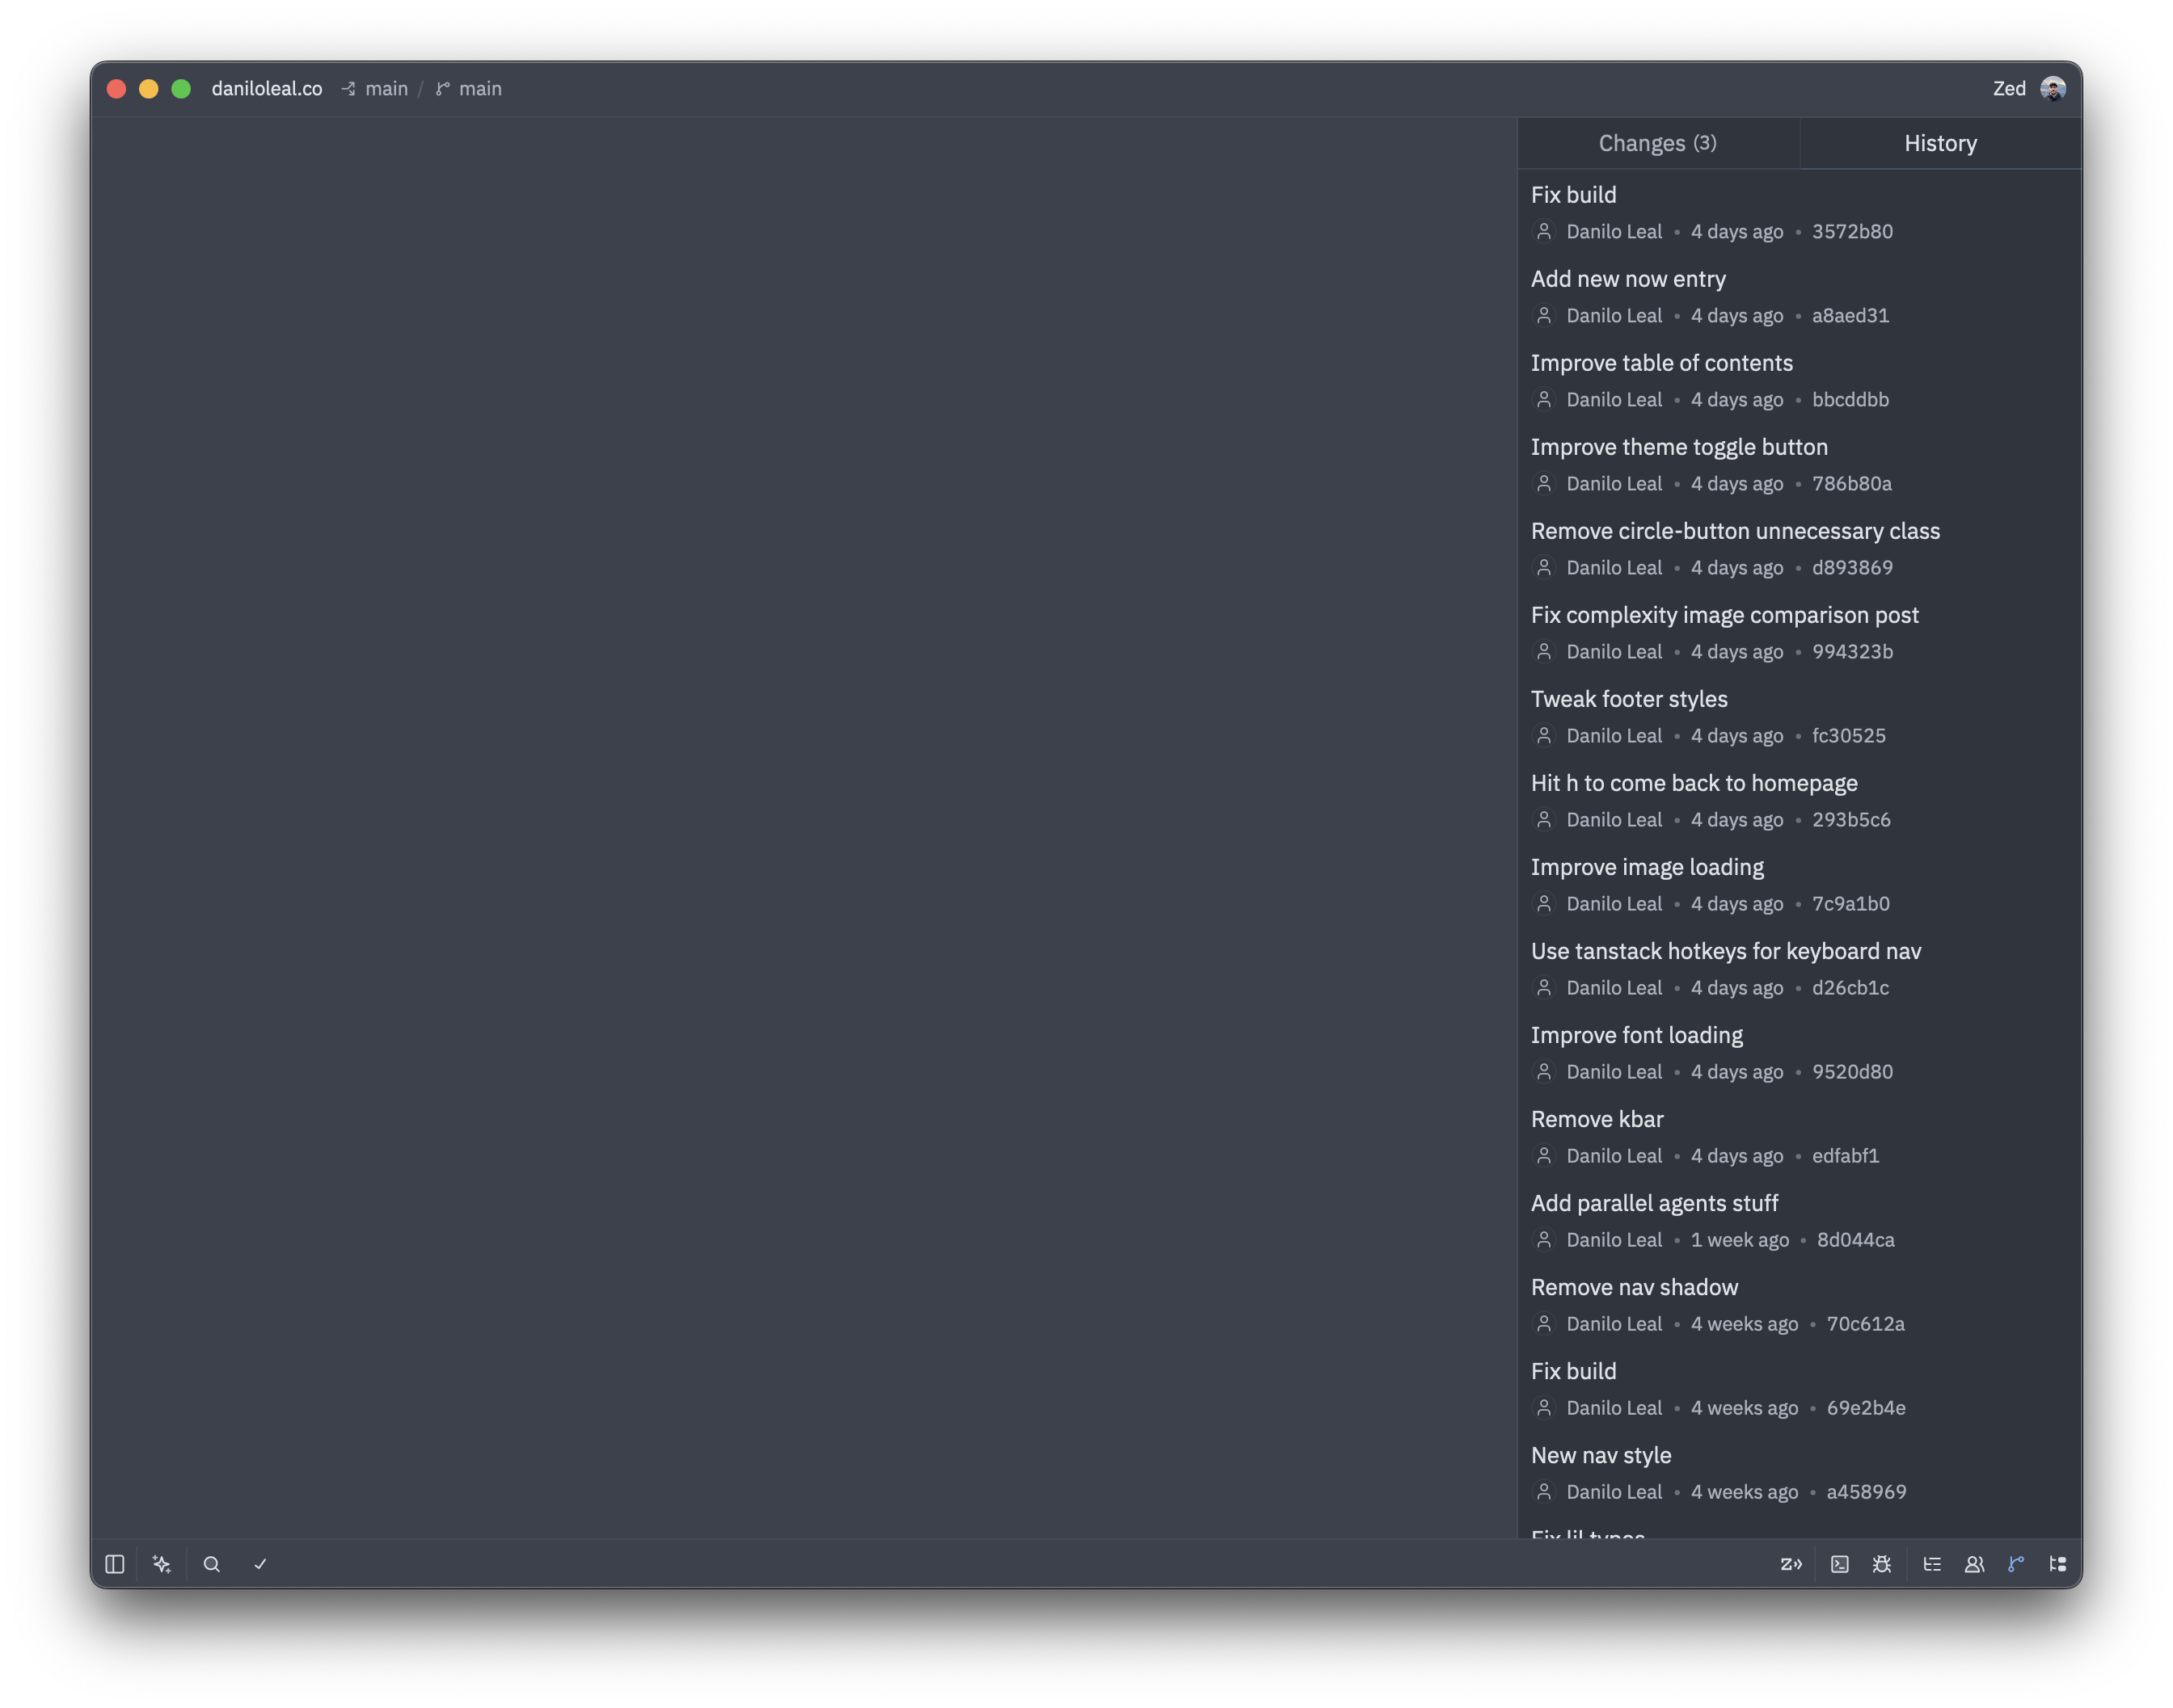The width and height of the screenshot is (2173, 1708).
Task: Click the 1 week ago timestamp
Action: (x=1740, y=1240)
